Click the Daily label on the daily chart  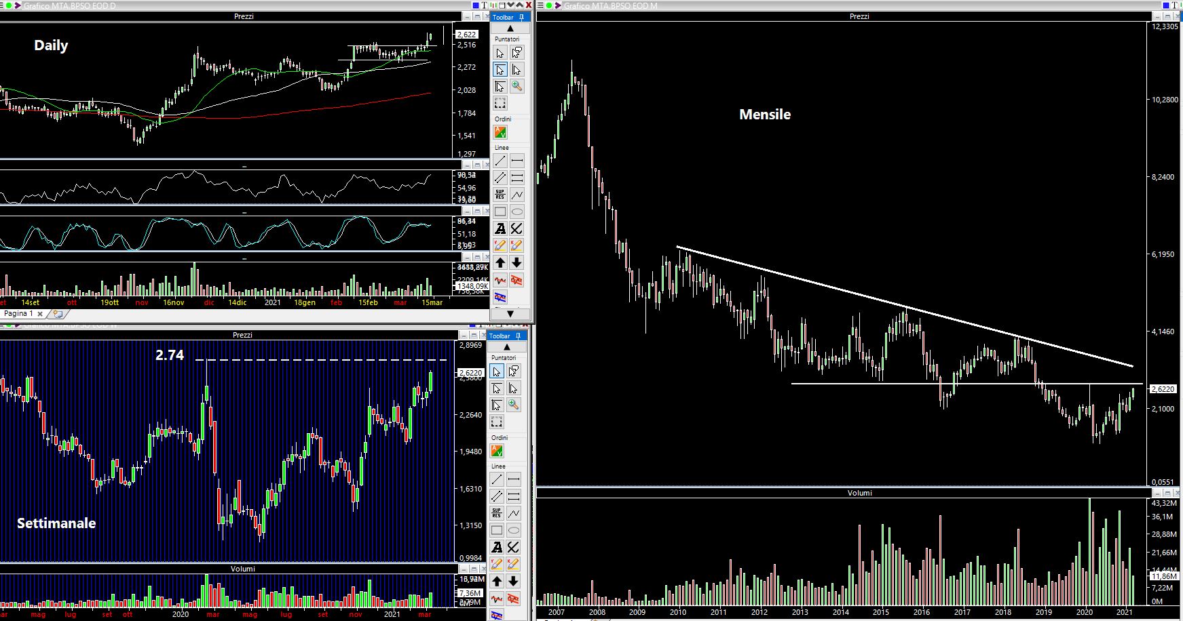[x=51, y=45]
